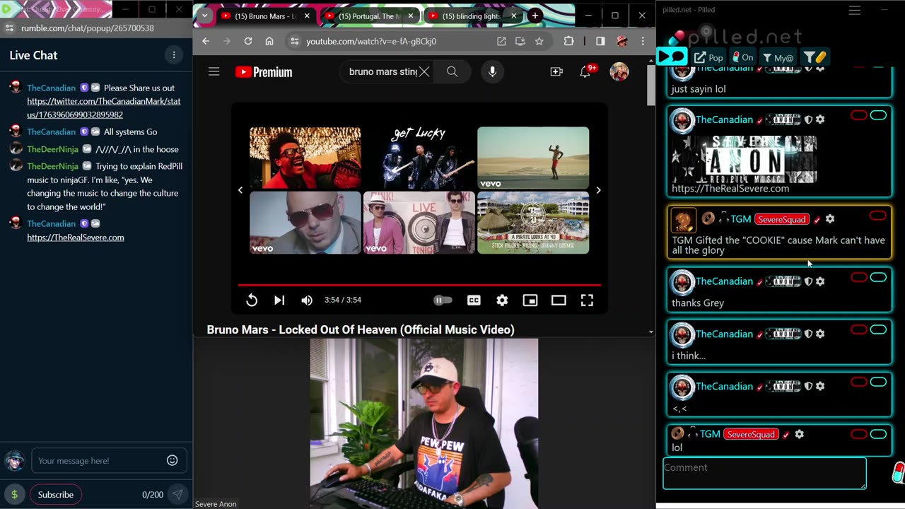The image size is (905, 509).
Task: Open YouTube notifications bell
Action: (585, 71)
